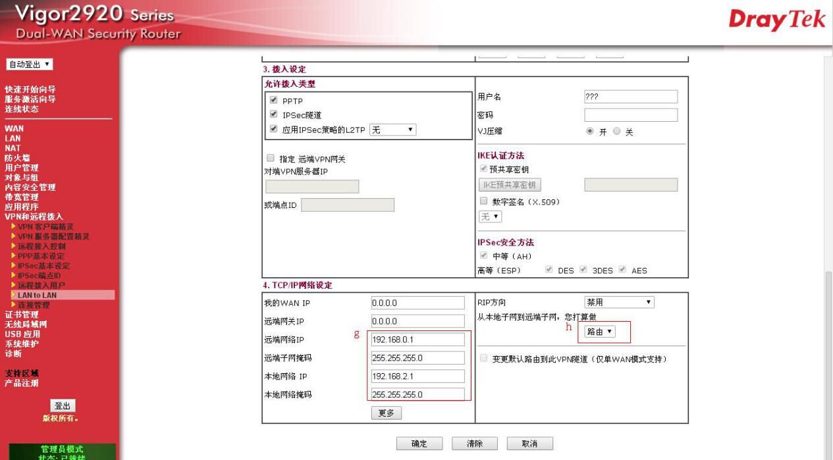Open the LAN menu
833x460 pixels.
[x=13, y=138]
